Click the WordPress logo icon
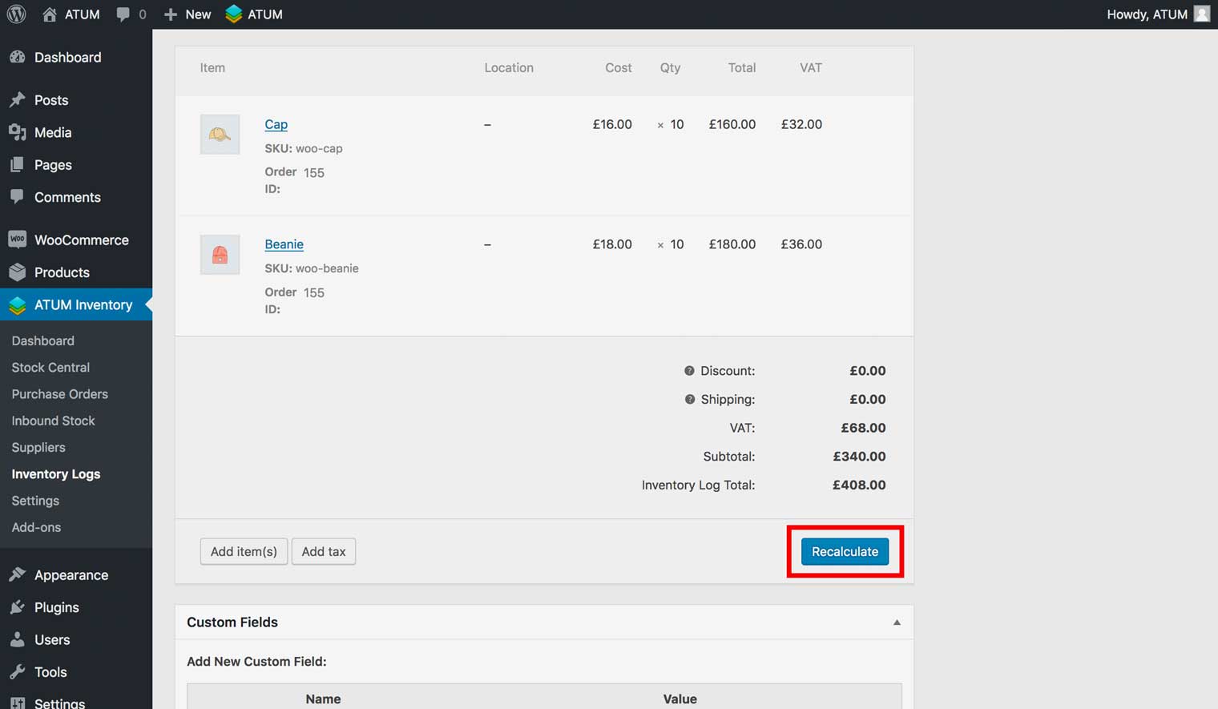This screenshot has width=1218, height=709. pyautogui.click(x=16, y=14)
